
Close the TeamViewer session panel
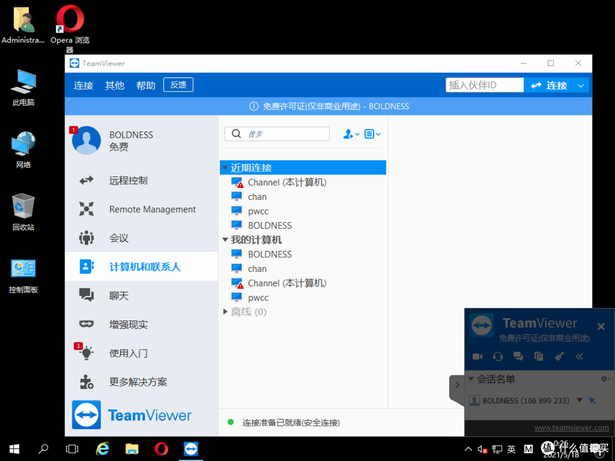tap(601, 326)
